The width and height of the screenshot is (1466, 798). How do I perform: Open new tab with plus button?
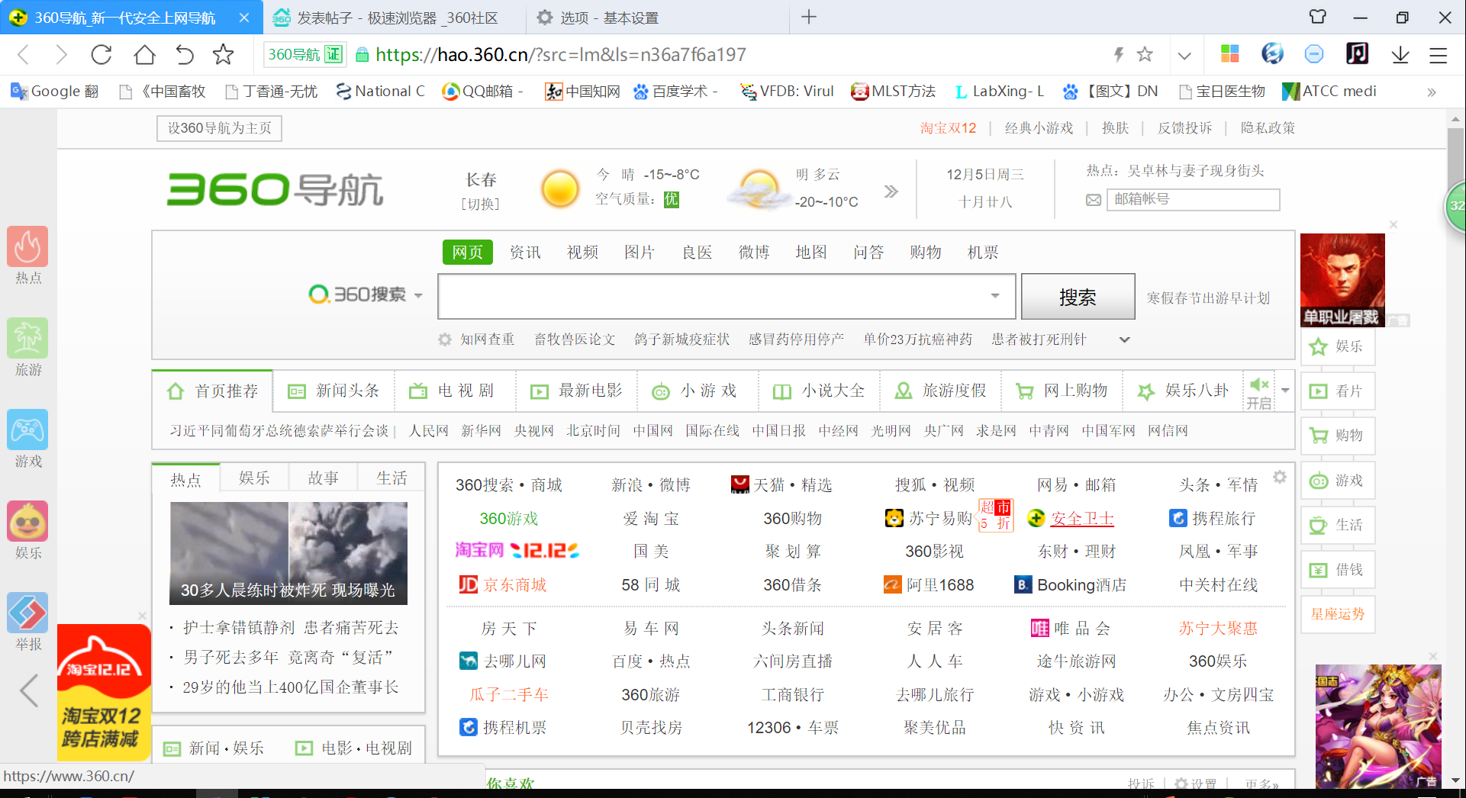coord(809,17)
